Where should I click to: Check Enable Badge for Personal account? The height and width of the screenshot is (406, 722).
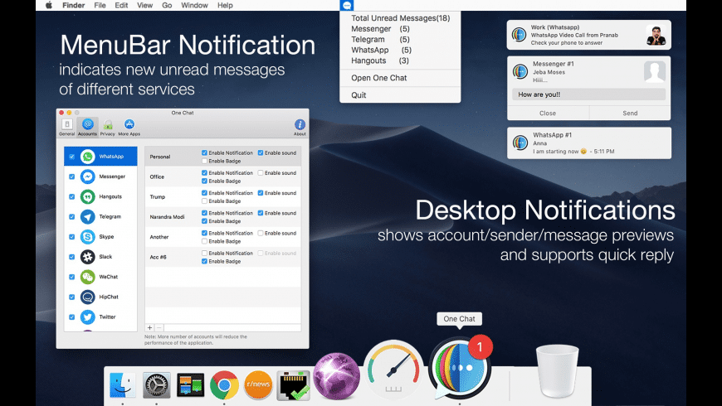(204, 161)
